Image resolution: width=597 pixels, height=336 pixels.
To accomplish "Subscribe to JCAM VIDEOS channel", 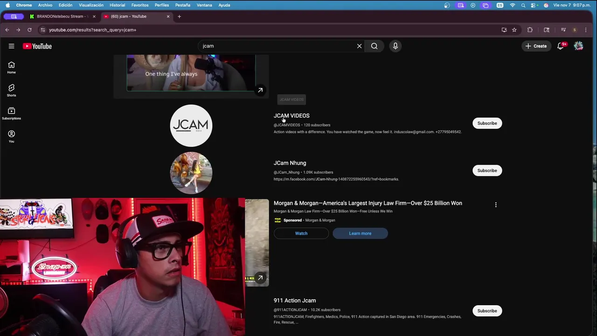I will (x=487, y=123).
